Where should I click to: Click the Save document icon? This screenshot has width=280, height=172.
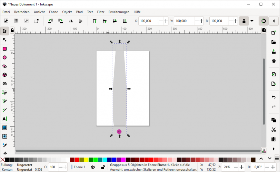(273, 52)
